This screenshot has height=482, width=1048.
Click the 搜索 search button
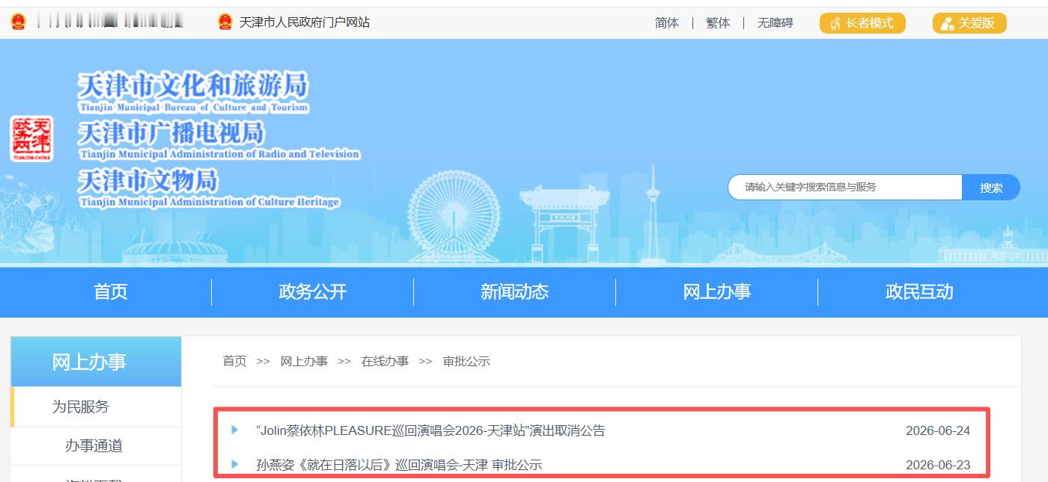[991, 187]
